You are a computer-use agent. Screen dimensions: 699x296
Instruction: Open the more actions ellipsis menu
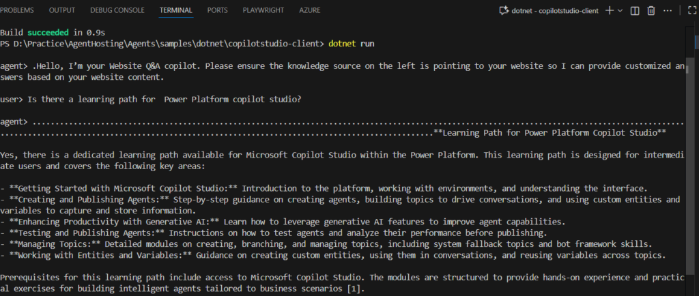tap(668, 11)
